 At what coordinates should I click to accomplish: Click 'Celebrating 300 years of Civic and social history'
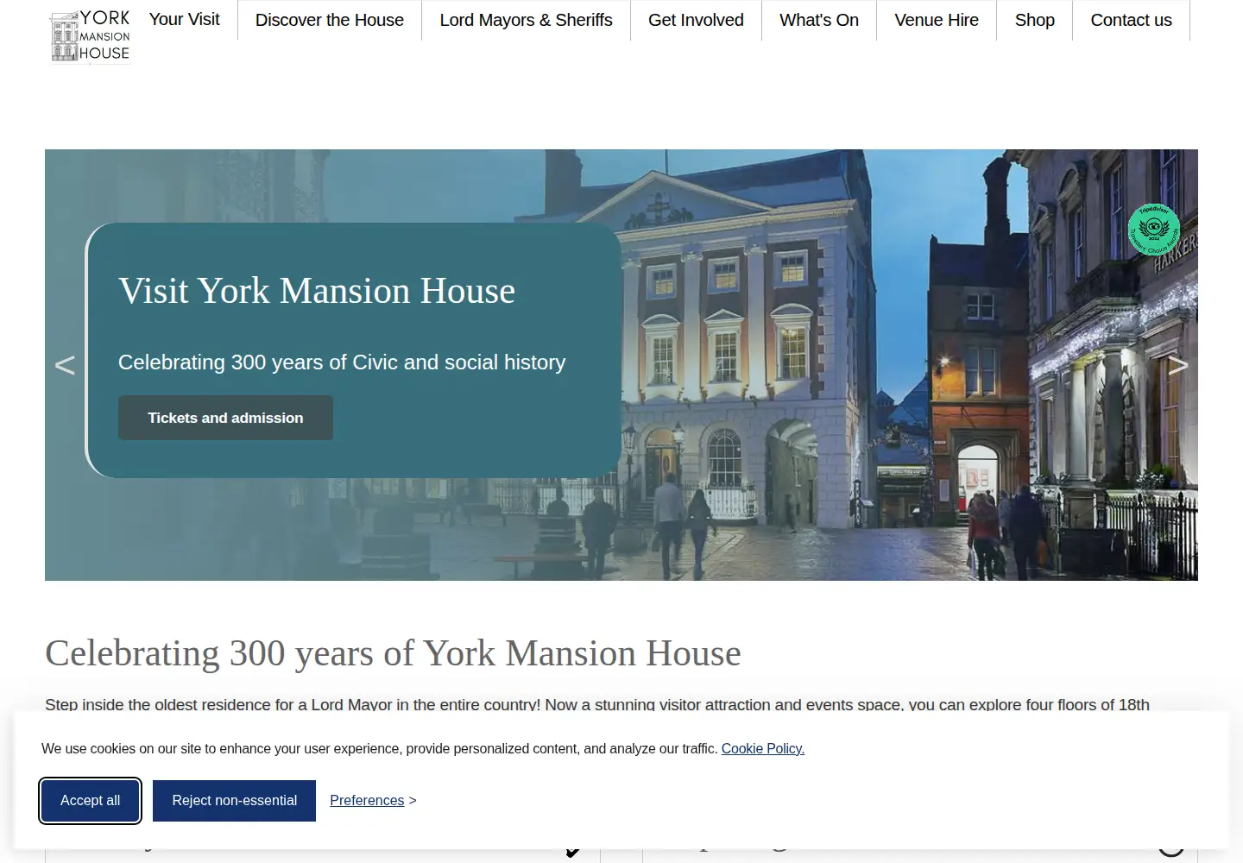[342, 362]
